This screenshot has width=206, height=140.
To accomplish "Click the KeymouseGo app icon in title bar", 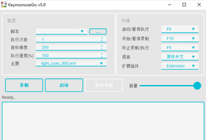I will [4, 5].
